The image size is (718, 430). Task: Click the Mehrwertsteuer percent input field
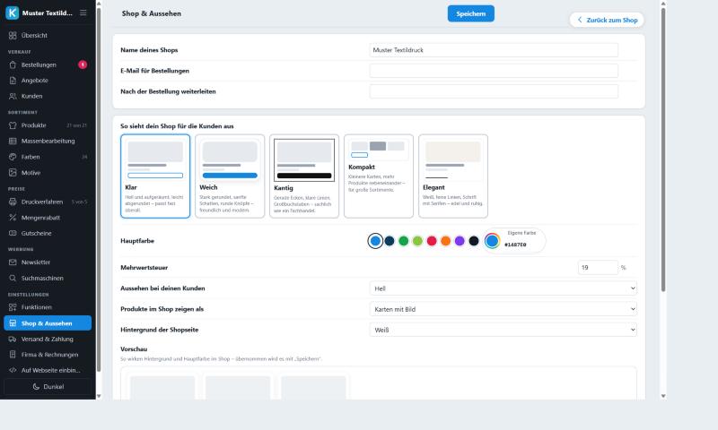598,267
